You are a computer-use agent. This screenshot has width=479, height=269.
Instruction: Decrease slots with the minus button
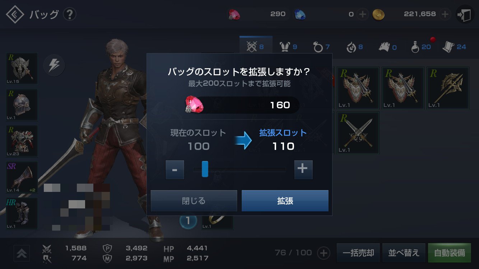coord(175,170)
